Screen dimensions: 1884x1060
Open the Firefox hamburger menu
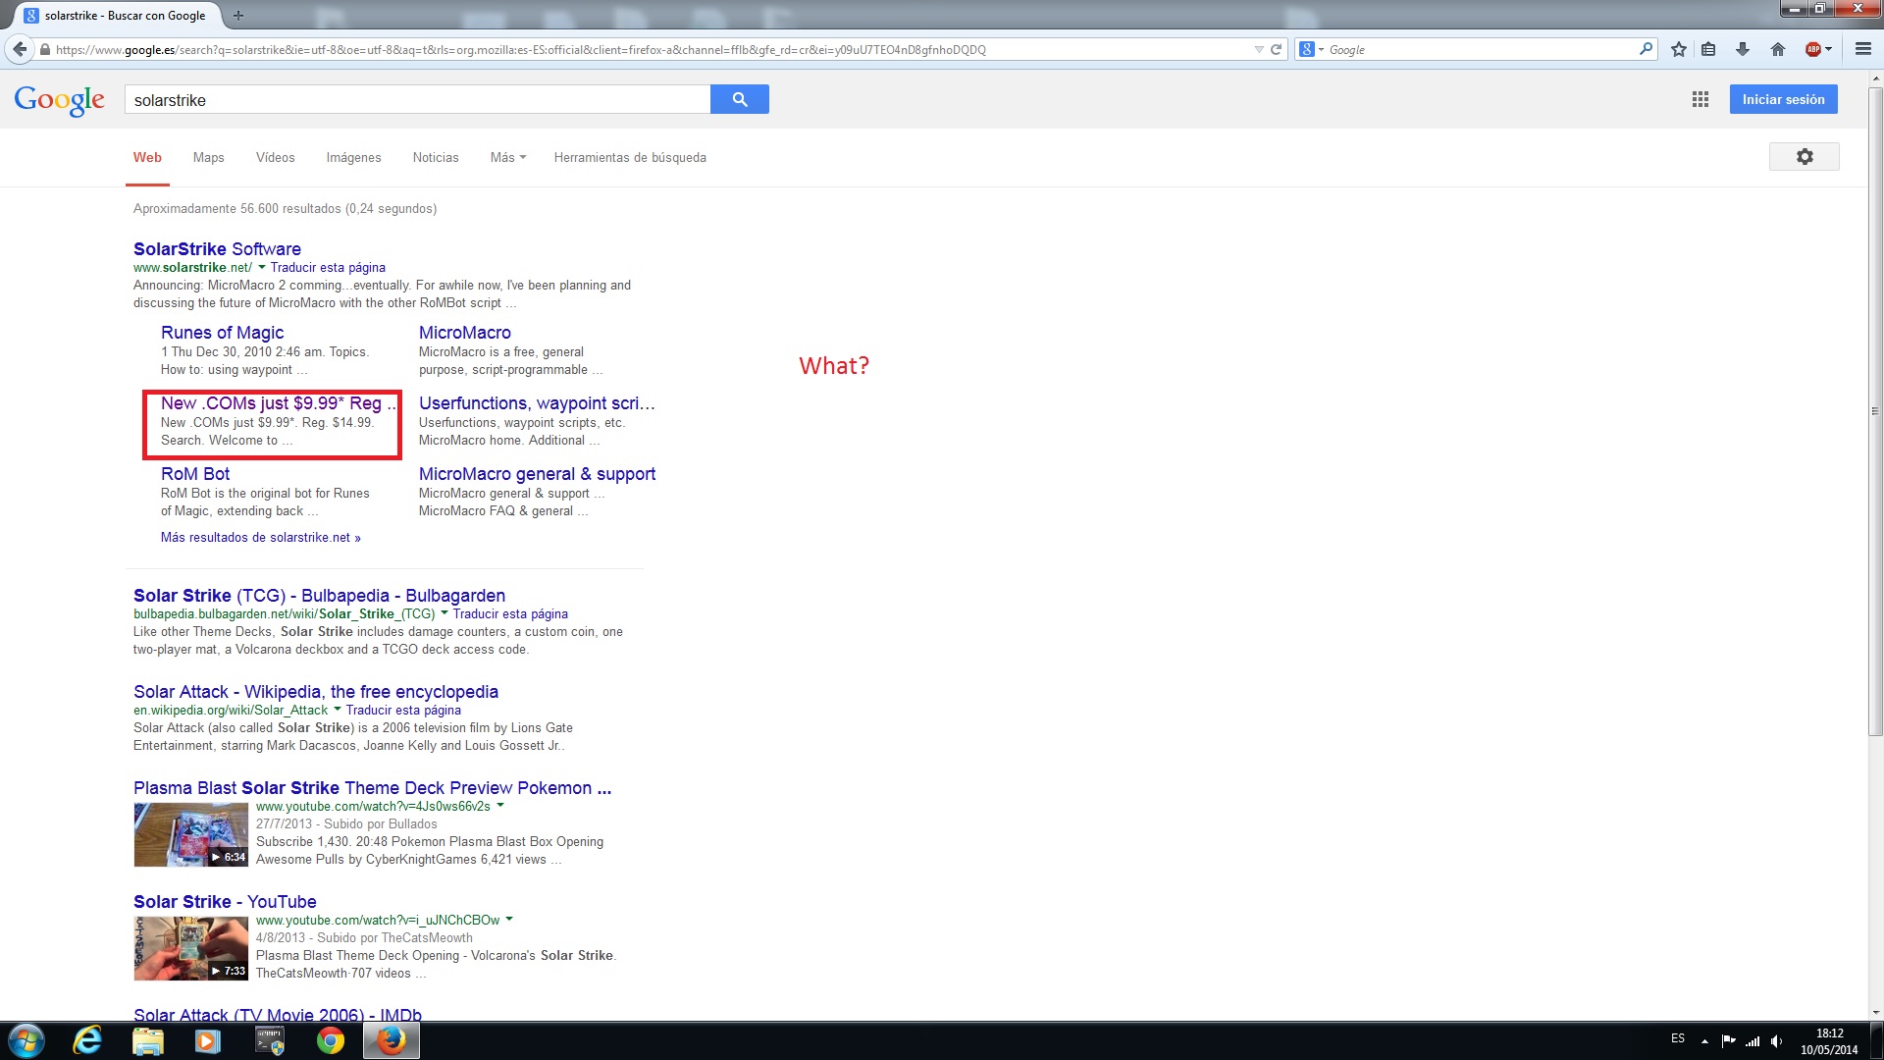1862,49
